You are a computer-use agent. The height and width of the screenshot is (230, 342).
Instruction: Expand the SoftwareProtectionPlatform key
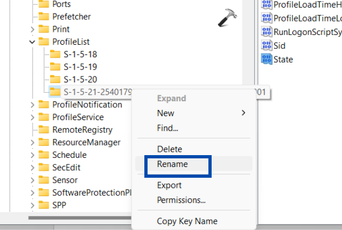click(32, 193)
